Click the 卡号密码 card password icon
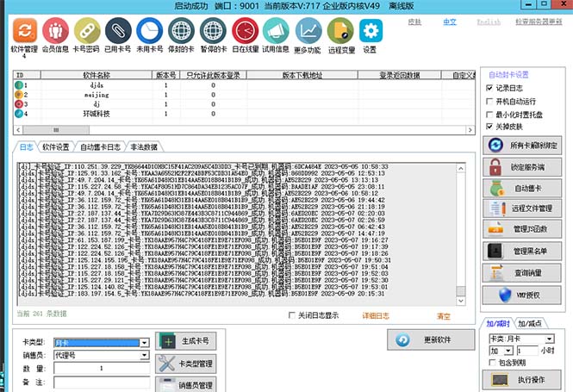This screenshot has width=573, height=392. point(86,31)
